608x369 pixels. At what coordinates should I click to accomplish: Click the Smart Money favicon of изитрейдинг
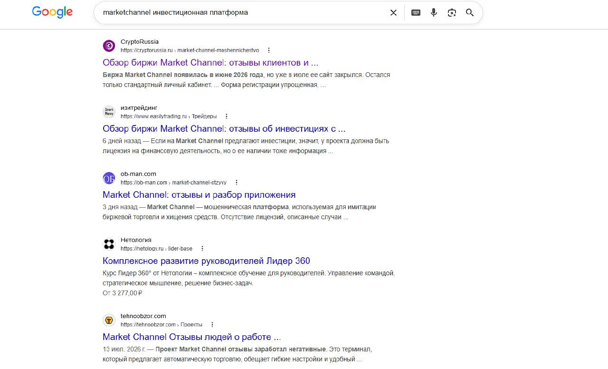pyautogui.click(x=109, y=112)
